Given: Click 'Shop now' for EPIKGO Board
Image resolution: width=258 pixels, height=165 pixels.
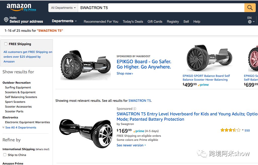Looking at the screenshot, I should pos(125,74).
